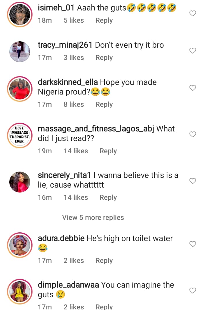Screen dimensions: 209x310
Task: Open dimple_adanwaa username link
Action: point(69,285)
